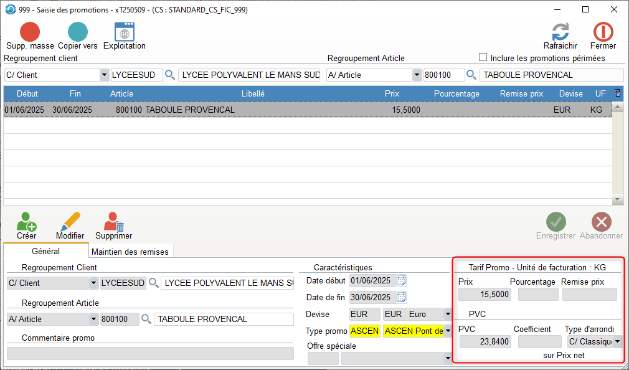Image resolution: width=629 pixels, height=370 pixels.
Task: Click the promotions list vertical scrollbar
Action: pyautogui.click(x=618, y=153)
